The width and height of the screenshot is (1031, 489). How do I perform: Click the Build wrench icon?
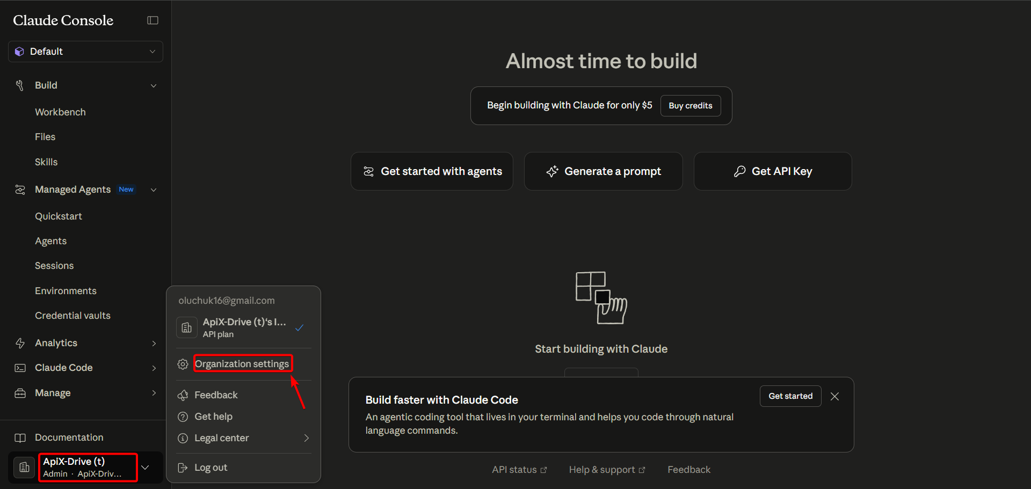20,85
